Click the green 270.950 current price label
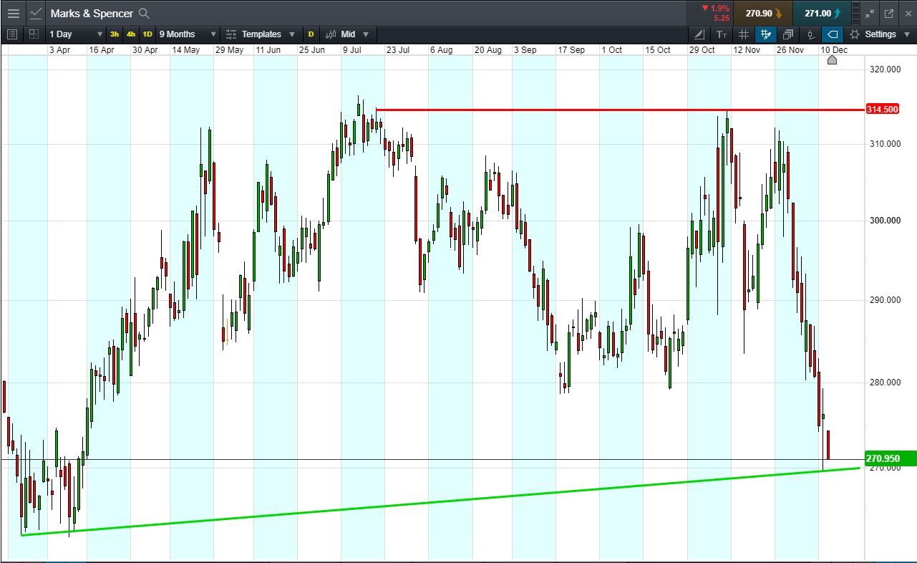This screenshot has height=563, width=917. coord(891,458)
